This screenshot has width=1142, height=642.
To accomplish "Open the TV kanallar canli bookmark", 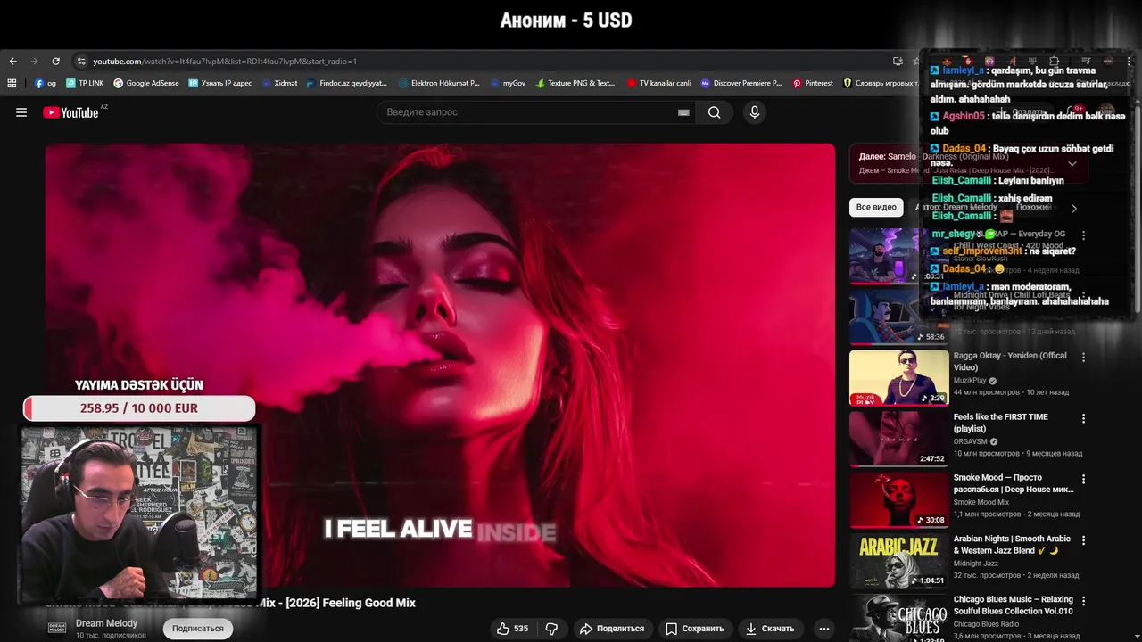I will pyautogui.click(x=659, y=83).
